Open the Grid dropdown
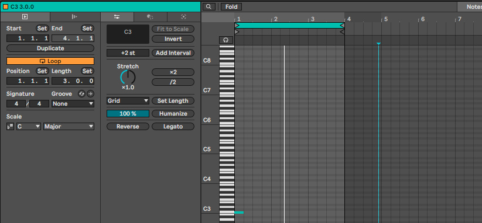 [128, 101]
